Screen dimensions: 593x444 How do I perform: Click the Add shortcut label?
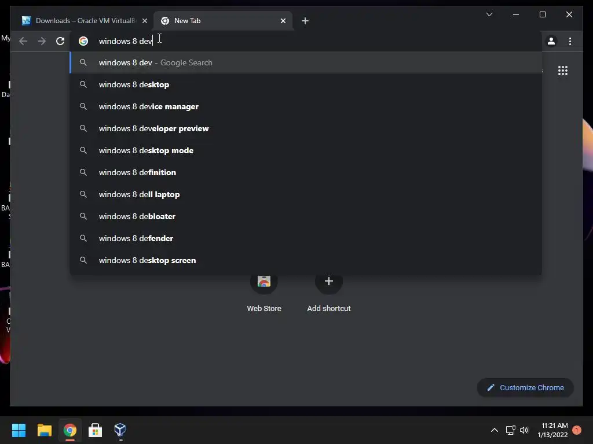click(x=329, y=309)
